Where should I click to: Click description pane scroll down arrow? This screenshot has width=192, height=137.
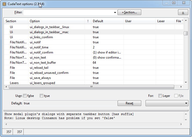tap(186, 120)
